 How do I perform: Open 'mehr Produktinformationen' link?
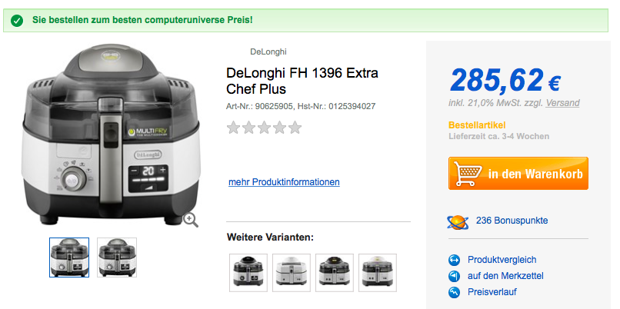(284, 182)
